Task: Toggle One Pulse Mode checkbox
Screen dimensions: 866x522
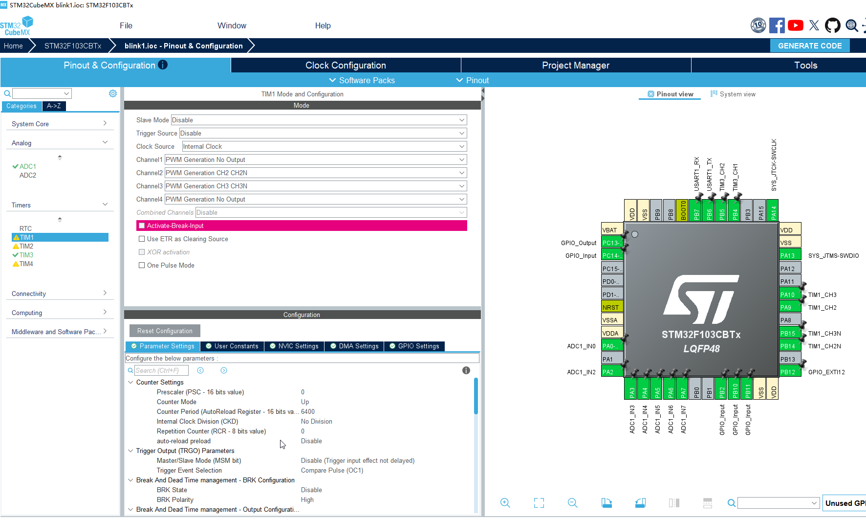Action: pyautogui.click(x=142, y=265)
